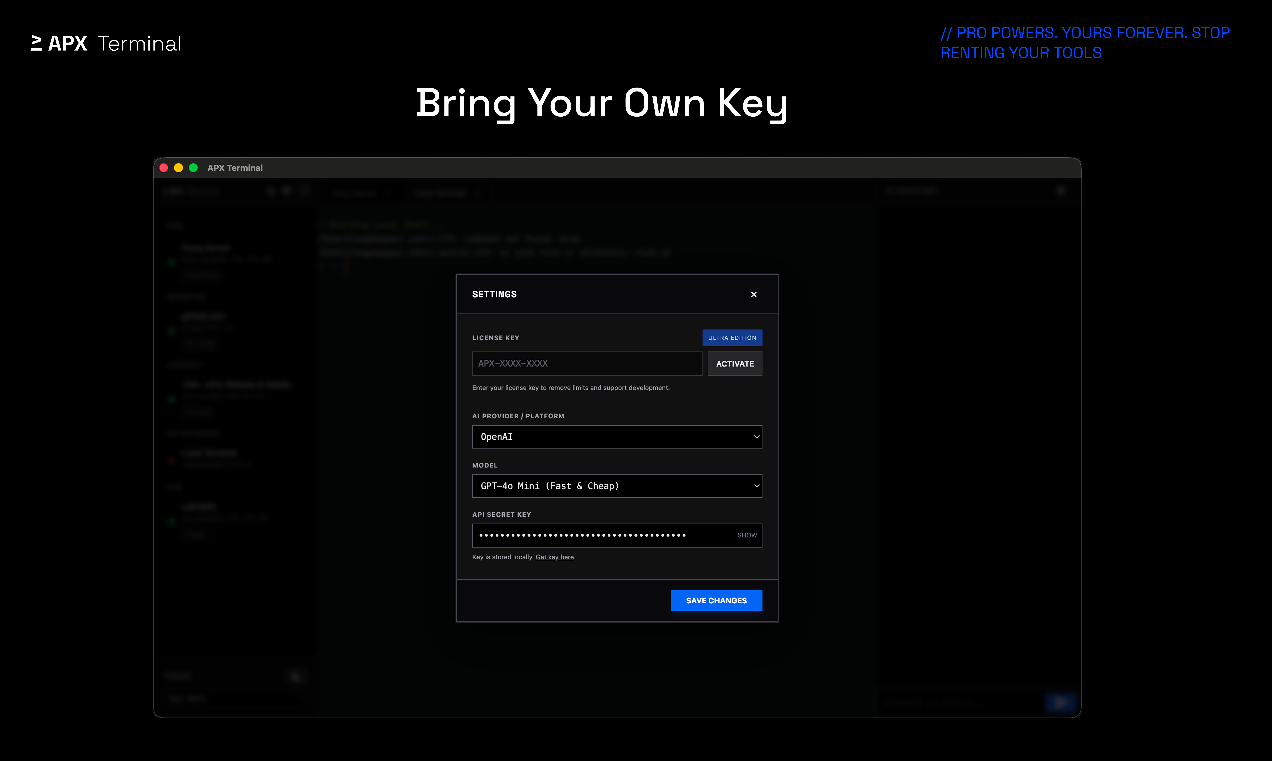Follow the Get key here link
Screen dimensions: 1272x761
click(554, 557)
